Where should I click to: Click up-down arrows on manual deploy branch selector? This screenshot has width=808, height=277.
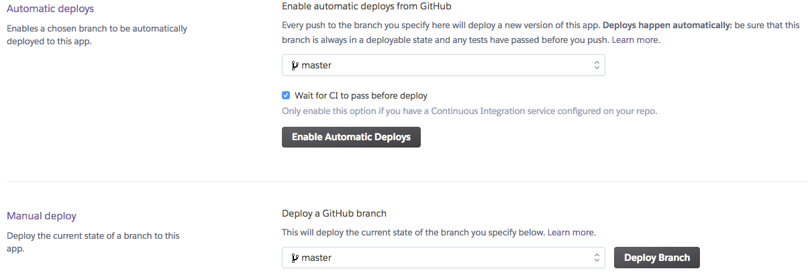tap(596, 258)
